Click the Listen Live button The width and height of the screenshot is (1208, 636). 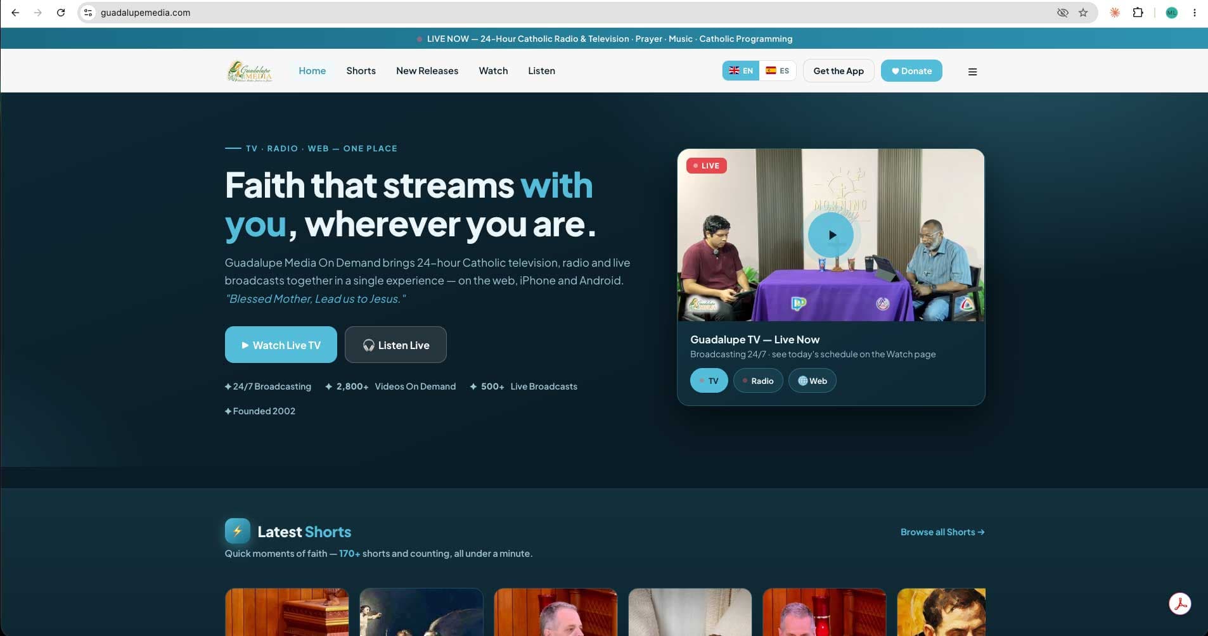click(395, 345)
